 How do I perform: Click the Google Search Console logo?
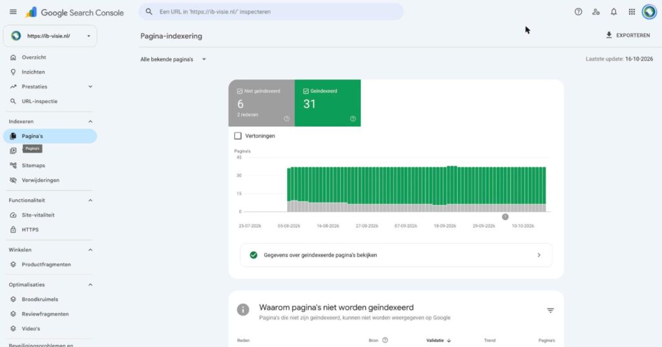click(x=74, y=13)
